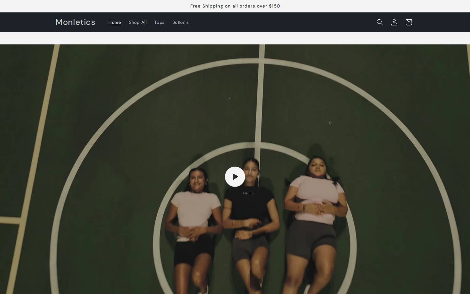
Task: Open the search icon in header
Action: pos(380,22)
